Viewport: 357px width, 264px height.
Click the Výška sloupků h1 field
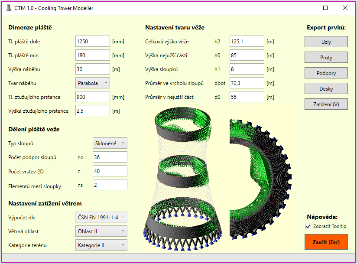tap(247, 69)
